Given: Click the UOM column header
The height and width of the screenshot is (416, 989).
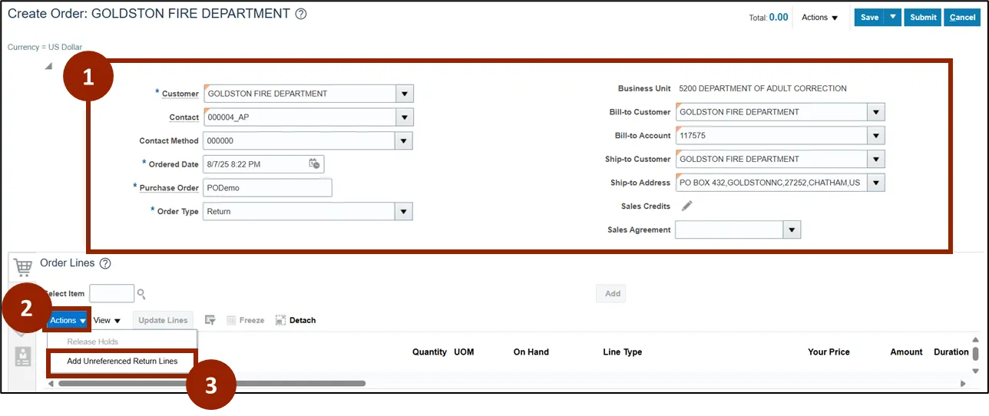Looking at the screenshot, I should click(464, 352).
